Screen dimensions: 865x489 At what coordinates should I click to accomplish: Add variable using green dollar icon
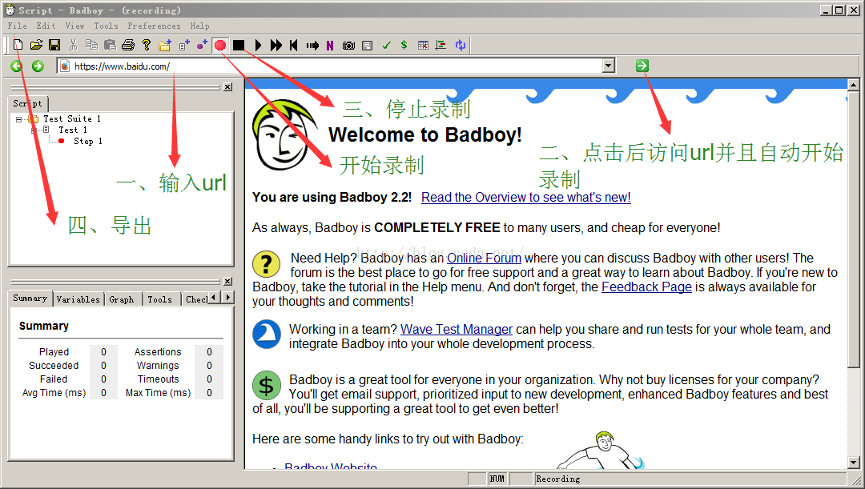tap(404, 45)
